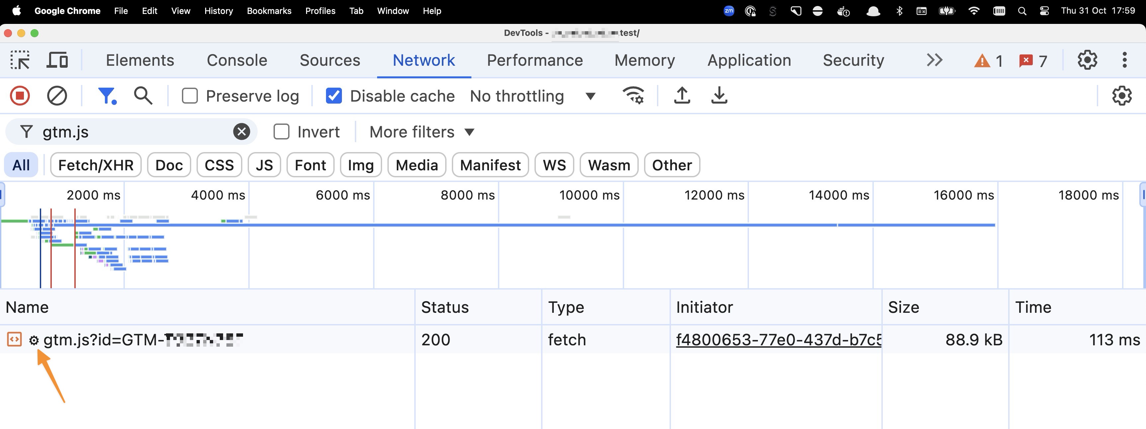Clear the network log
The width and height of the screenshot is (1146, 429).
coord(57,96)
